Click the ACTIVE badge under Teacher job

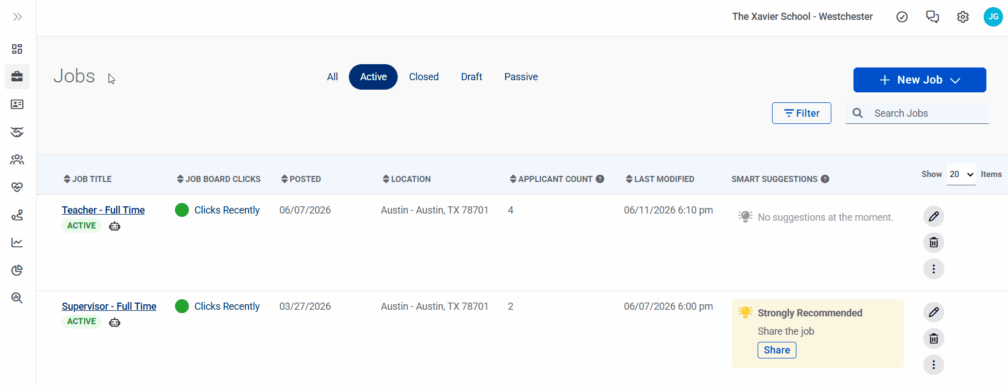pyautogui.click(x=81, y=226)
